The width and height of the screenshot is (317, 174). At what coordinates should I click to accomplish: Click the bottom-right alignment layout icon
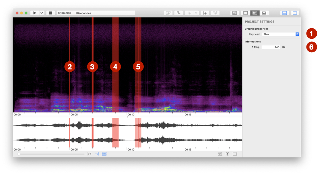(x=220, y=154)
